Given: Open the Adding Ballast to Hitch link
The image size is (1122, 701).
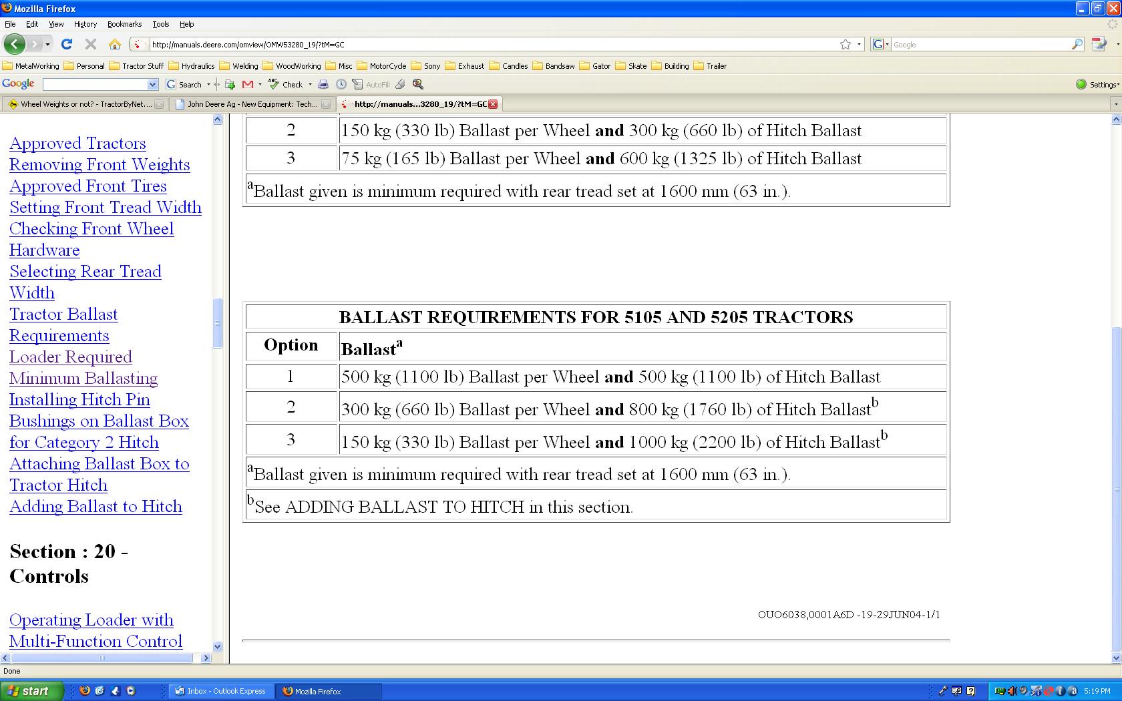Looking at the screenshot, I should [96, 507].
